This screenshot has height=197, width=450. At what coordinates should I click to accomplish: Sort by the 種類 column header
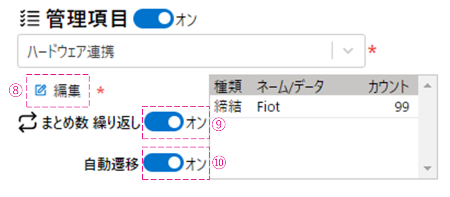(x=228, y=86)
